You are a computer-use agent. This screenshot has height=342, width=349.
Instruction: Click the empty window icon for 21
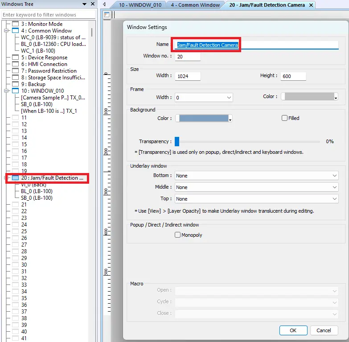pos(15,204)
